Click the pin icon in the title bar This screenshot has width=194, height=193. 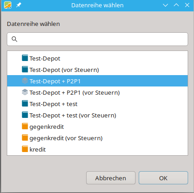click(19, 5)
